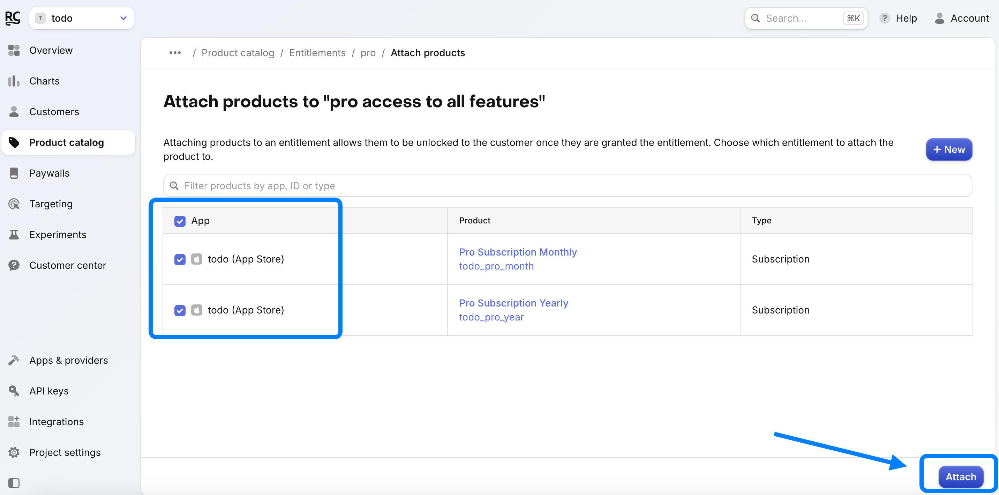Screen dimensions: 999x495
Task: Open Project settings gear icon
Action: coord(14,452)
